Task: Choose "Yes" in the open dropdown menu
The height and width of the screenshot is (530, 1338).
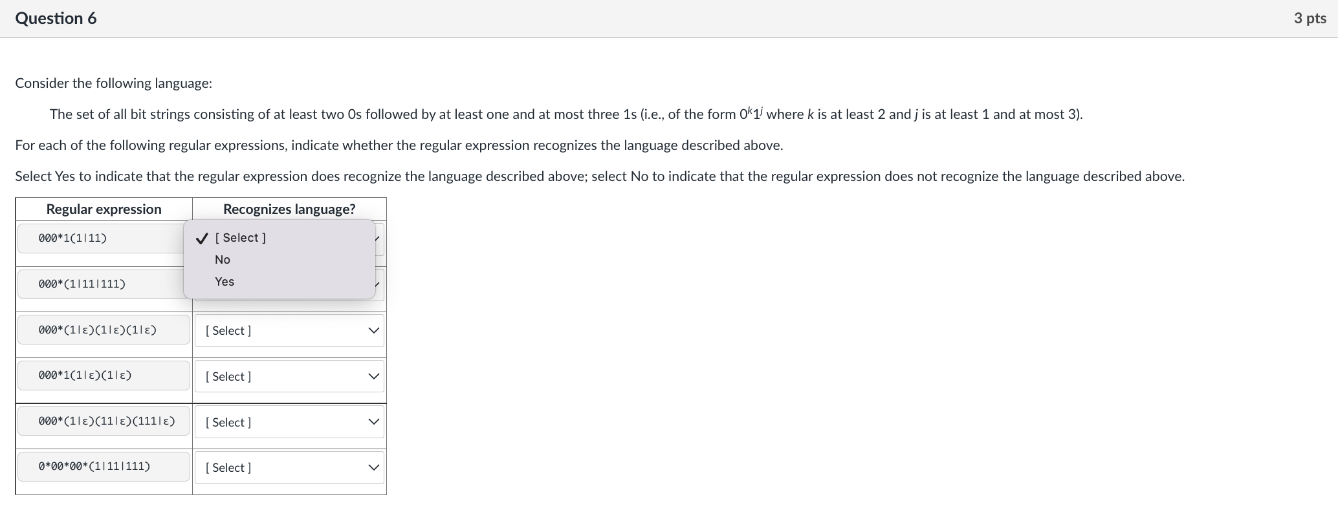Action: point(224,281)
